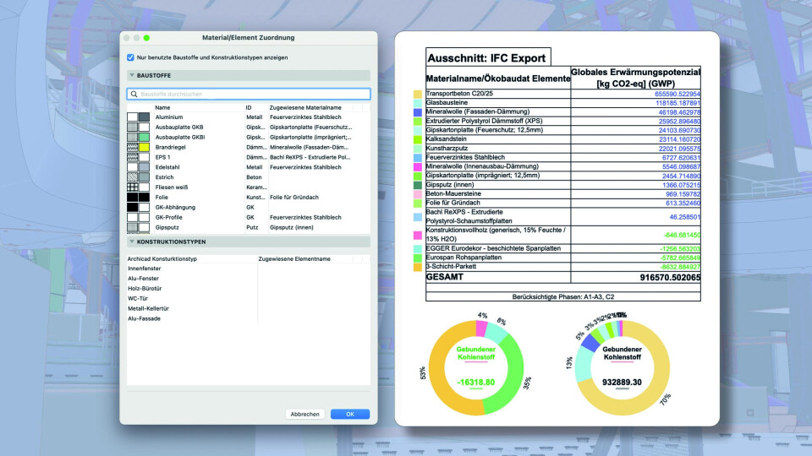
Task: Click the black fill icon for Folie
Action: (133, 197)
